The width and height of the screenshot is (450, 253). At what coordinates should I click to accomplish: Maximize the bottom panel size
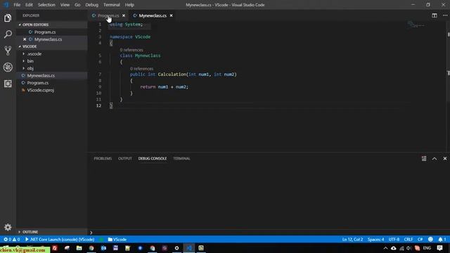pyautogui.click(x=435, y=159)
